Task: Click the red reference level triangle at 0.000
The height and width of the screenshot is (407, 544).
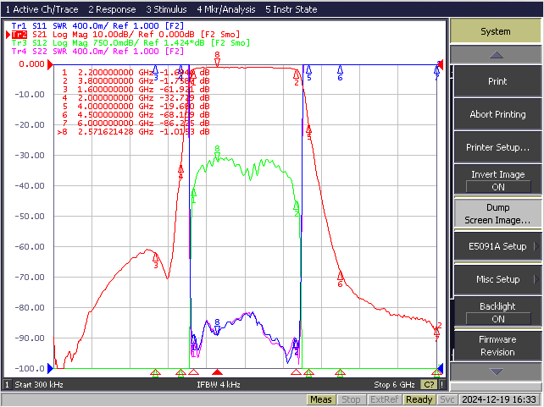Action: [50, 64]
